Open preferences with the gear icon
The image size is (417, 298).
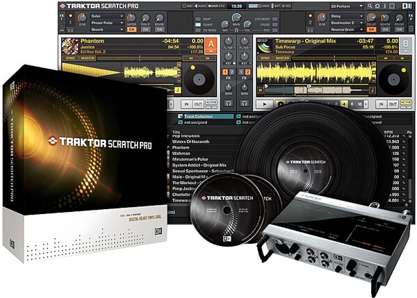point(377,6)
